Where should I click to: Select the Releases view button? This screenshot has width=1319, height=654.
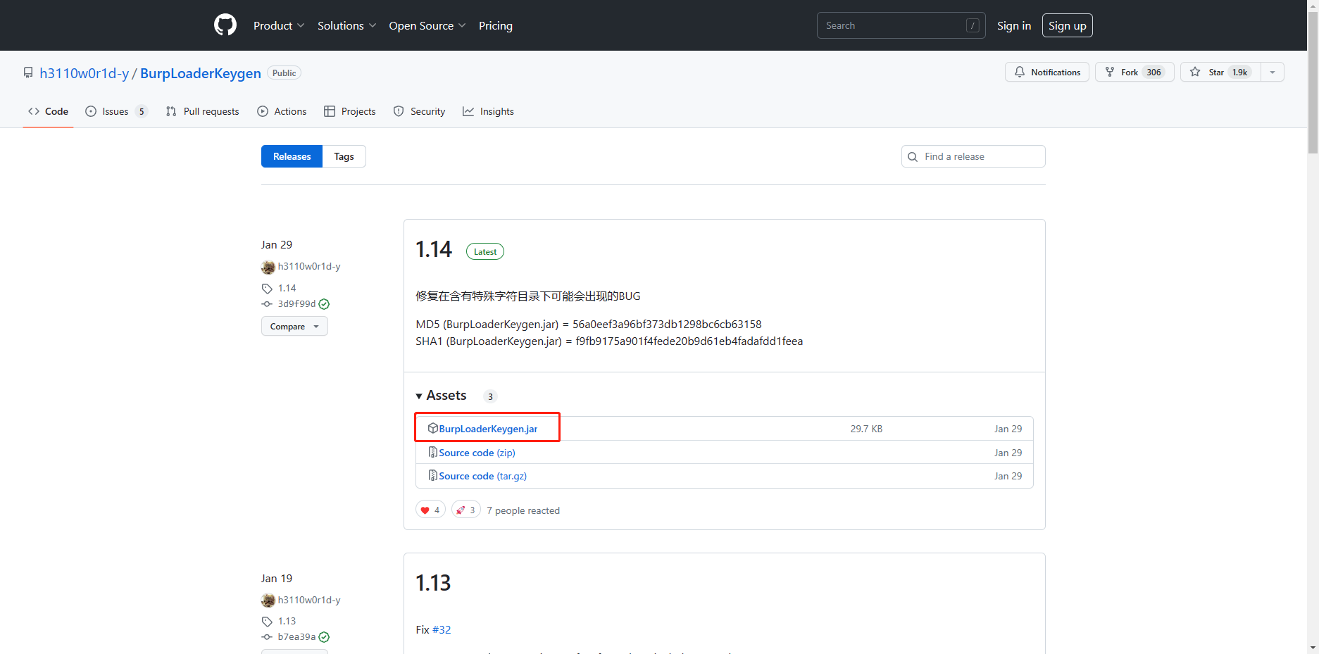pyautogui.click(x=292, y=156)
